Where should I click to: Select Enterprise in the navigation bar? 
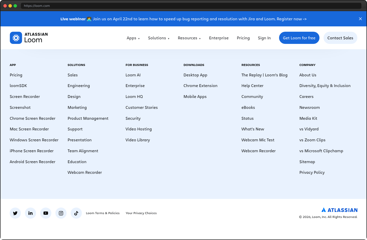coord(219,38)
